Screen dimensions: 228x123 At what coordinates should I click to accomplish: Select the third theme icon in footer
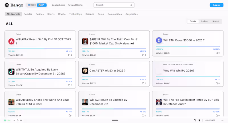(x=21, y=120)
